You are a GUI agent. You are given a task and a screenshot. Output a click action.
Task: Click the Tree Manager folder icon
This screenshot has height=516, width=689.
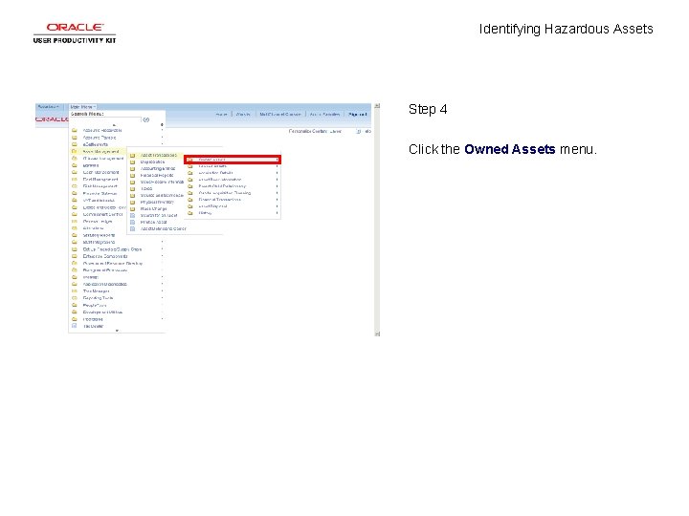click(x=75, y=291)
